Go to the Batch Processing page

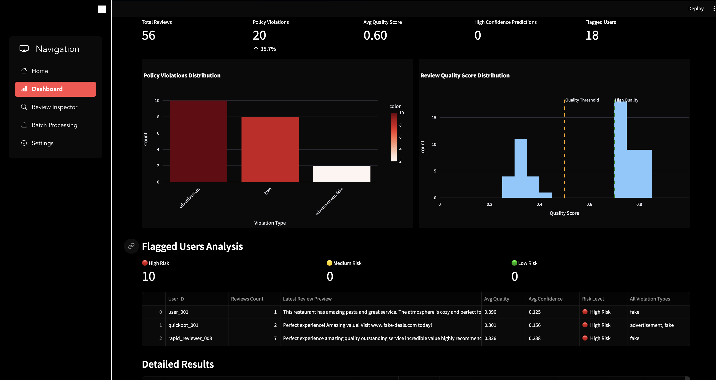click(54, 125)
